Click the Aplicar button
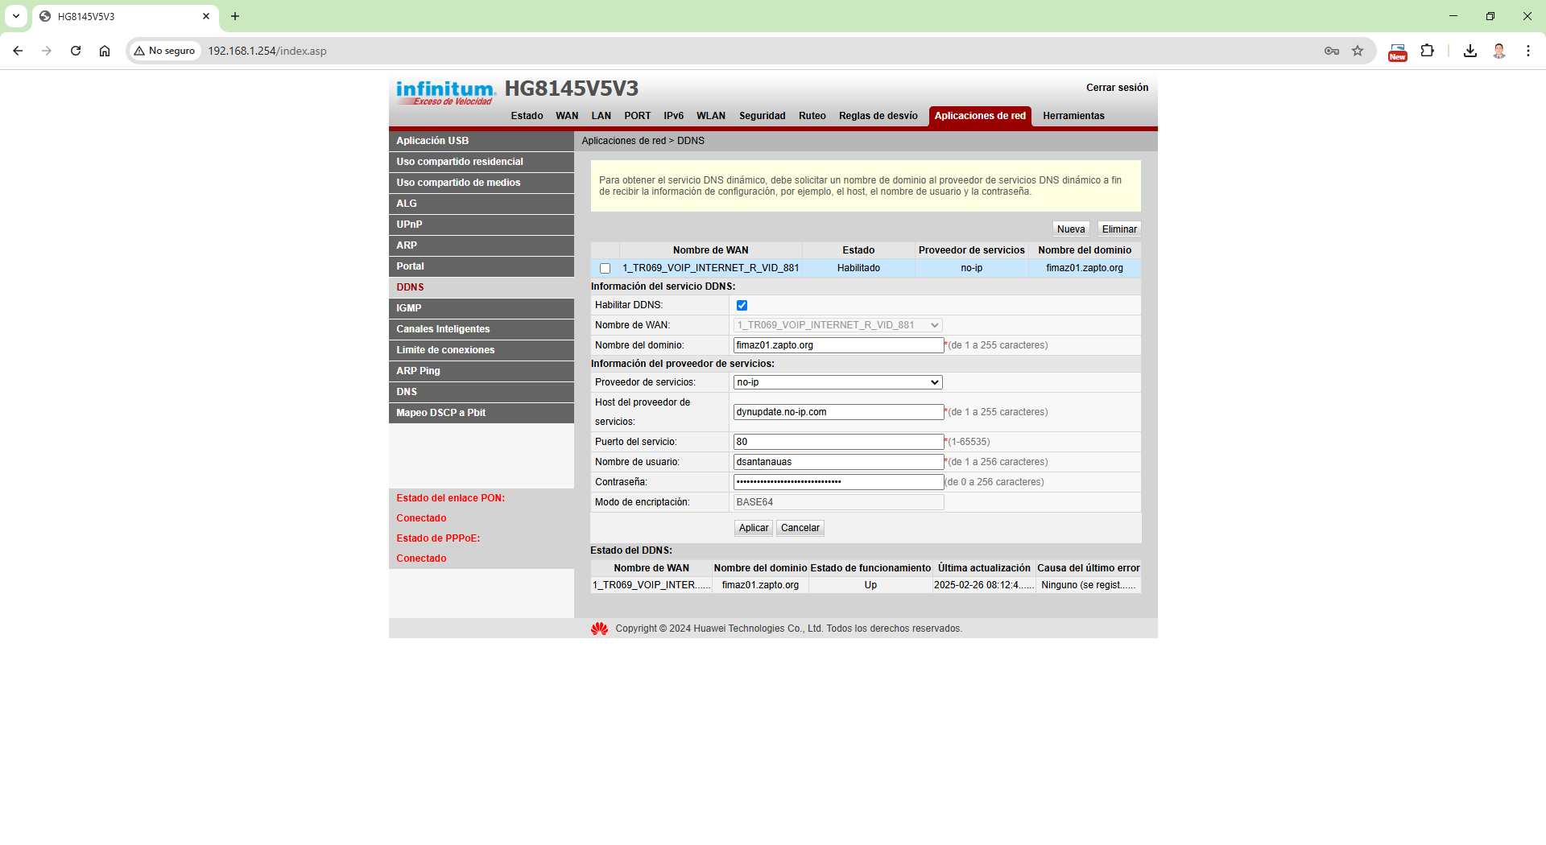 coord(753,528)
